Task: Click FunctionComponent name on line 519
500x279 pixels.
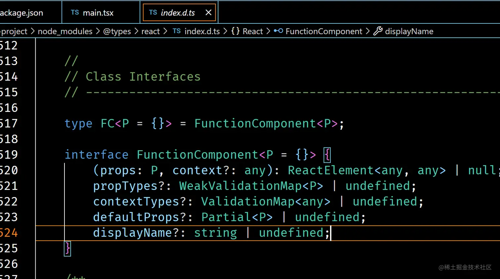Action: click(197, 155)
